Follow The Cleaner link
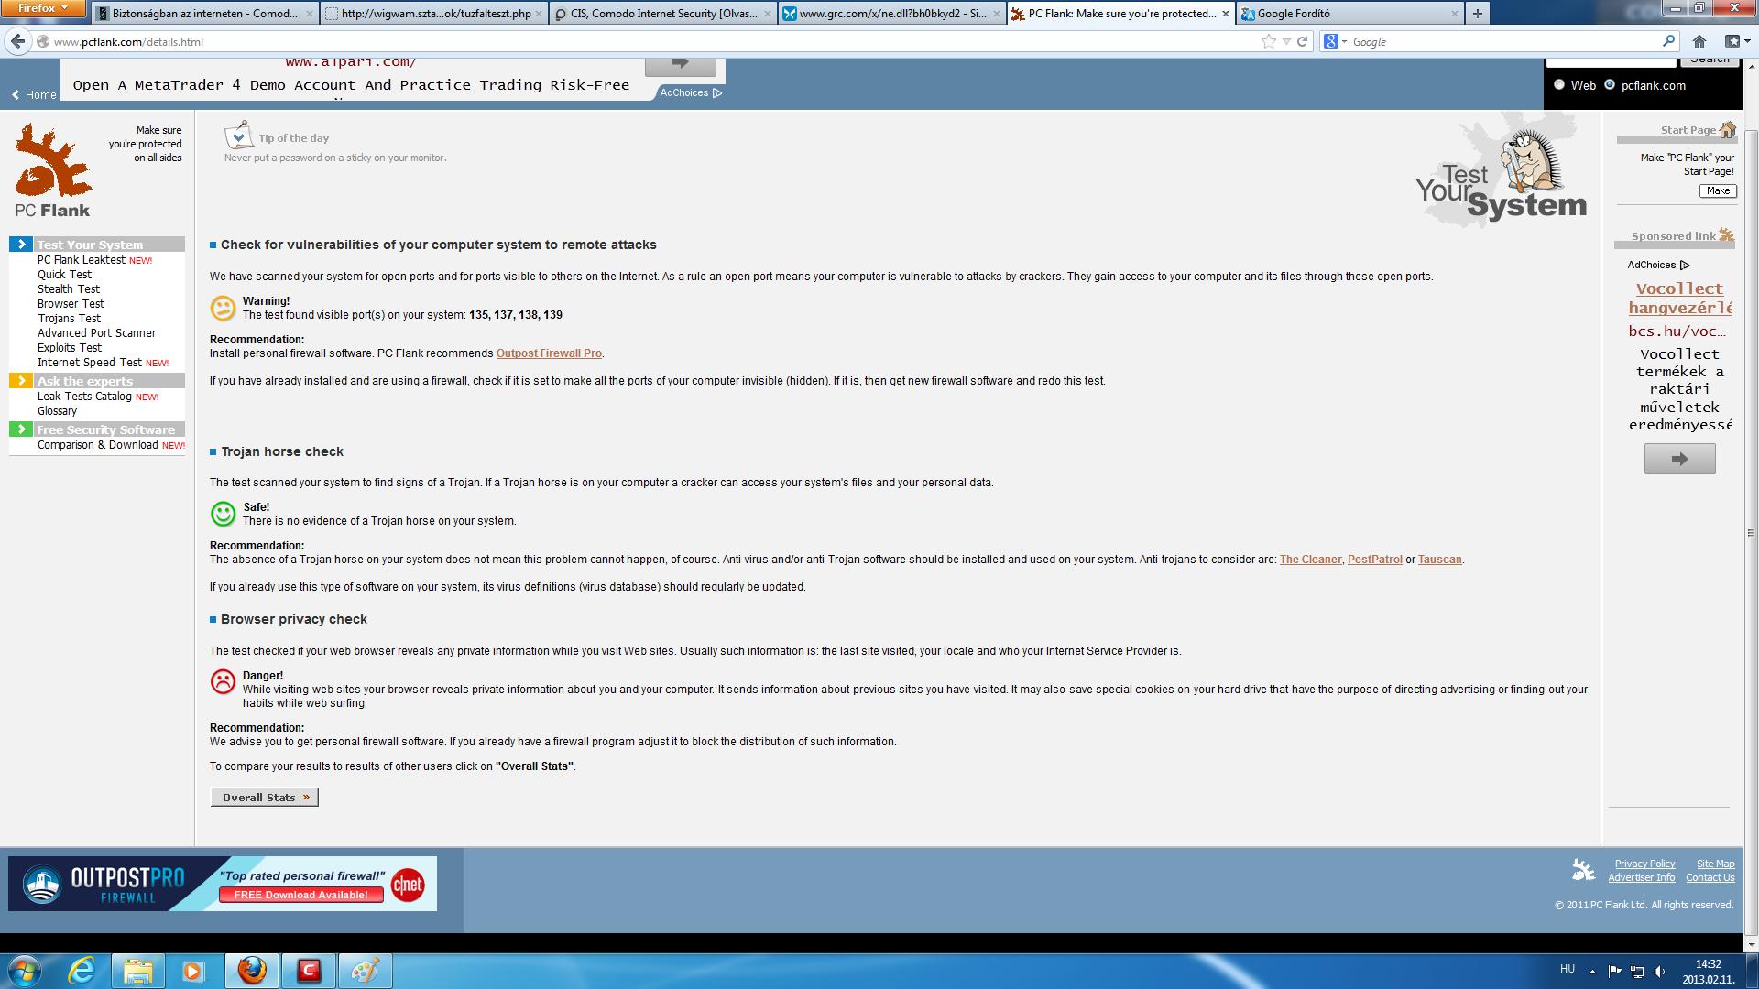The width and height of the screenshot is (1759, 989). (x=1310, y=560)
